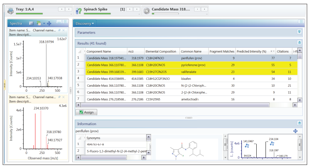
Task: Click the Tray progress bar
Action: (x=29, y=14)
